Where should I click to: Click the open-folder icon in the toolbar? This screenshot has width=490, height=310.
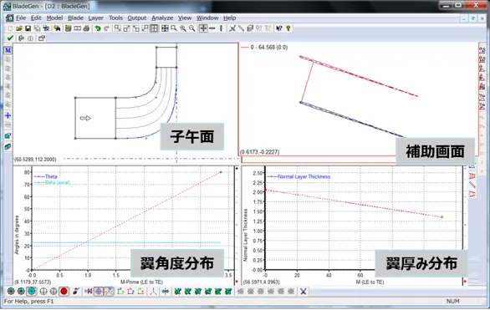point(19,28)
